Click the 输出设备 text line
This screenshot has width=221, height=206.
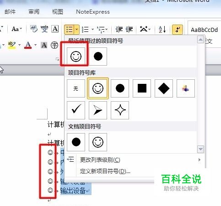click(73, 191)
